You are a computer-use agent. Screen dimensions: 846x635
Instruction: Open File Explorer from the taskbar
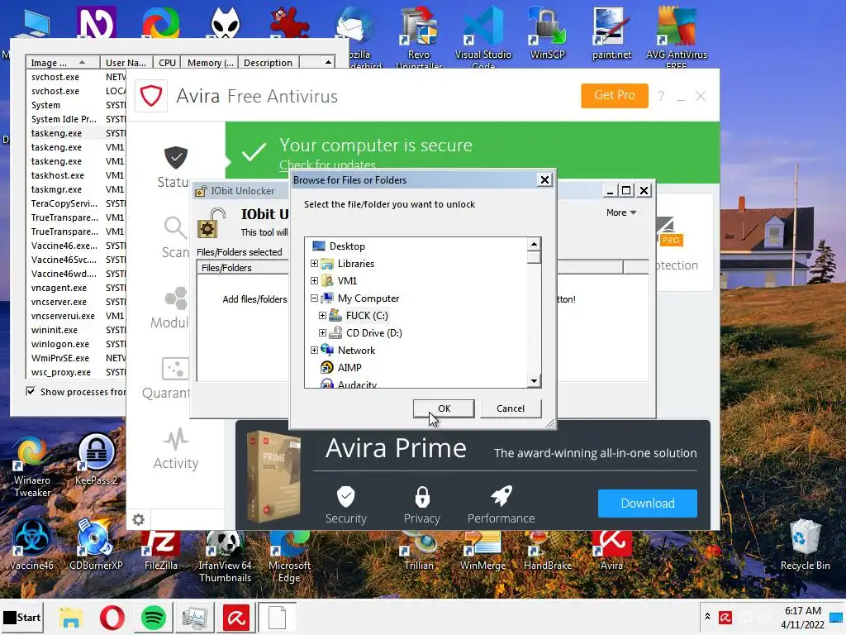[x=71, y=617]
